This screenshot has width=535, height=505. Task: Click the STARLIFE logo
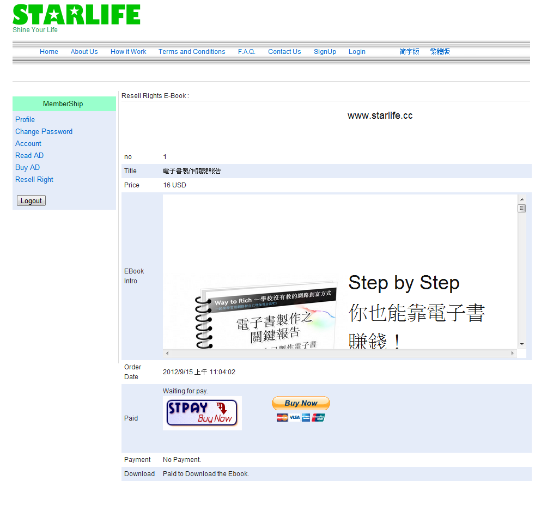(76, 14)
